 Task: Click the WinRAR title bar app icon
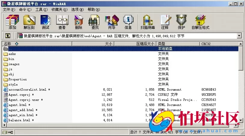point(4,4)
